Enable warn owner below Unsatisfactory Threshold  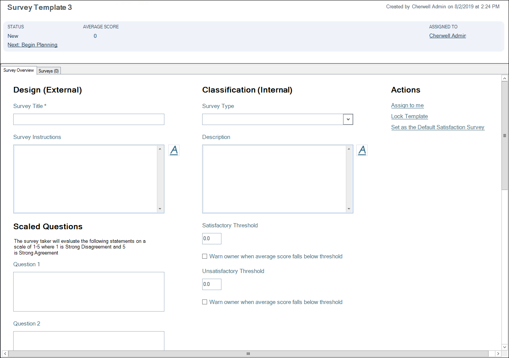pos(204,302)
